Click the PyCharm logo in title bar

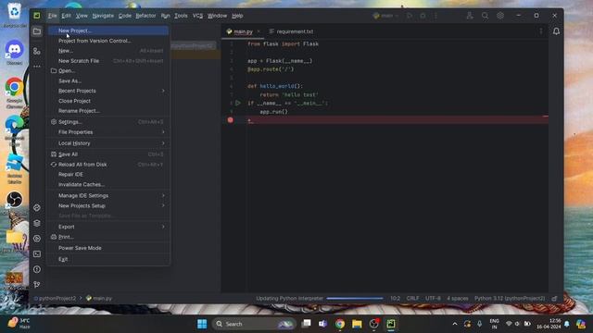click(x=37, y=16)
